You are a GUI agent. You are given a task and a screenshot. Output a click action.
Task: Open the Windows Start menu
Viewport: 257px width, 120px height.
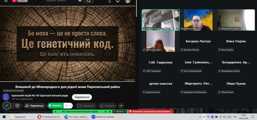click(x=4, y=117)
